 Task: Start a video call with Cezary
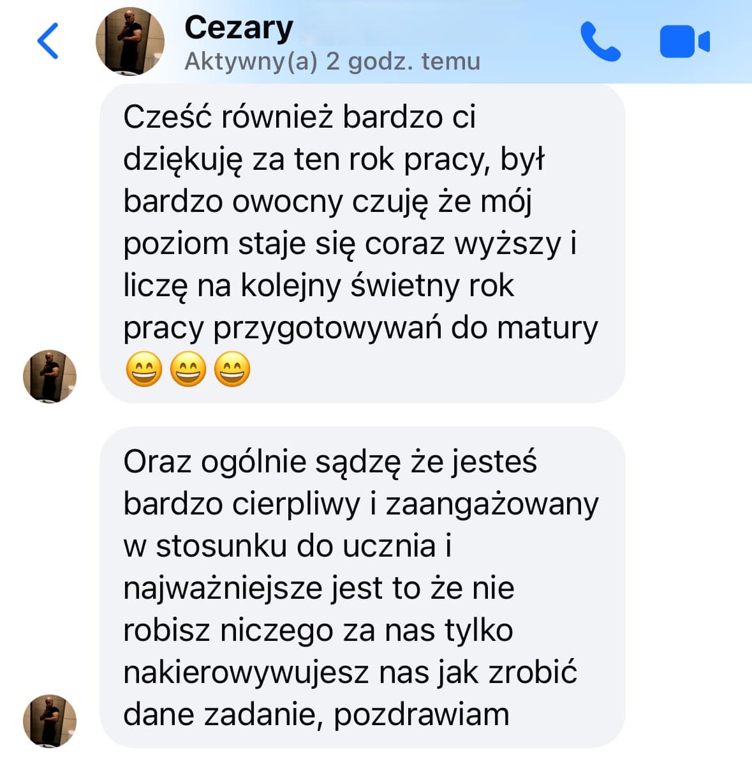684,42
